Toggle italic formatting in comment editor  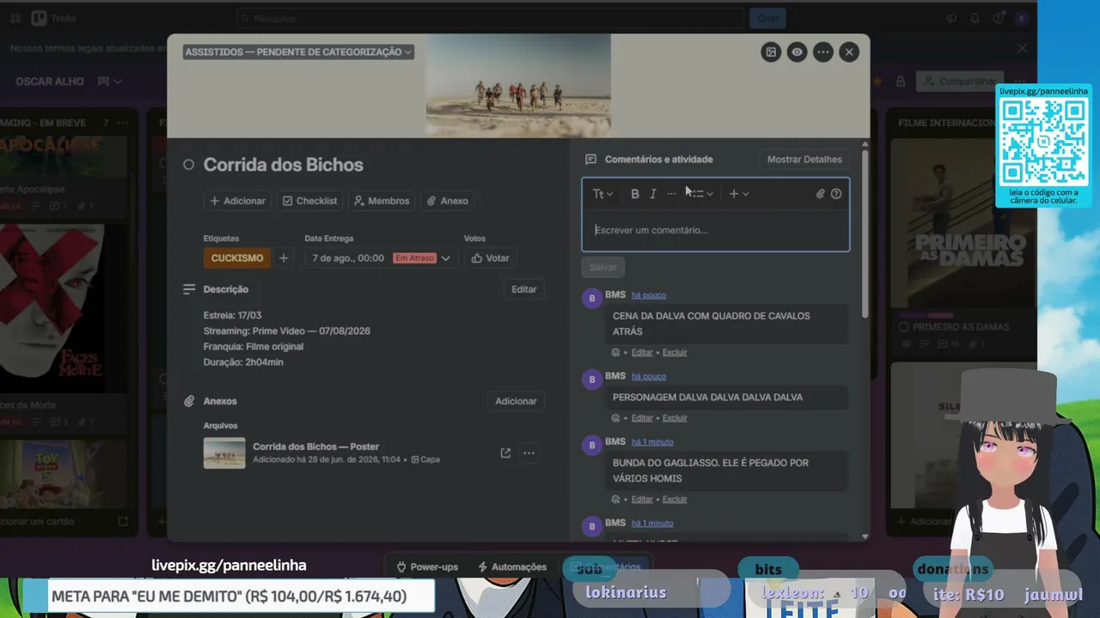(653, 194)
